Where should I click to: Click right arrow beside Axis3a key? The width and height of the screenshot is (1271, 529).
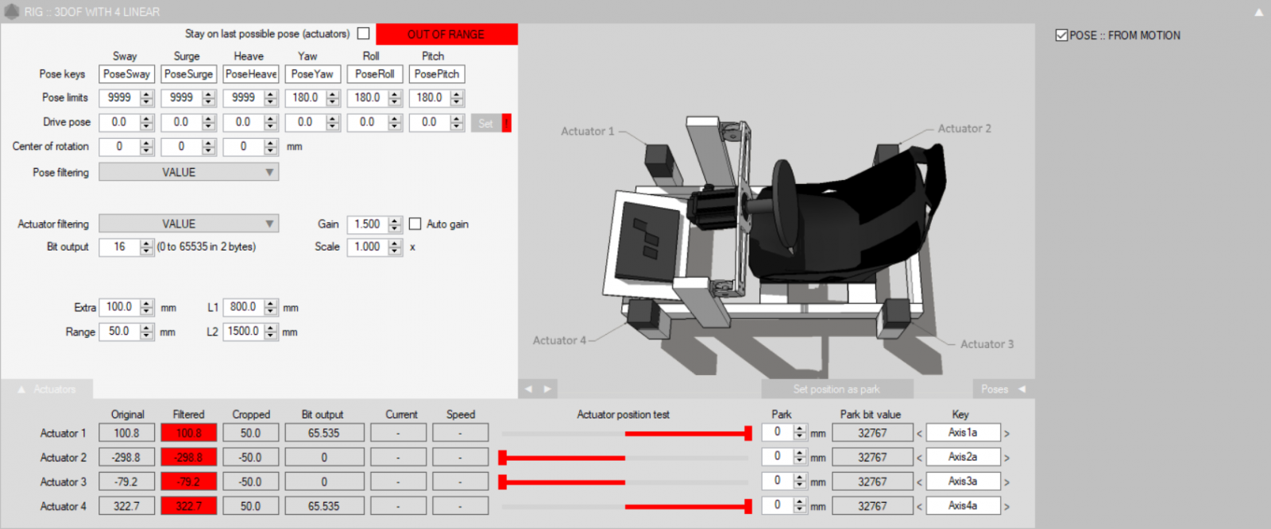1006,482
